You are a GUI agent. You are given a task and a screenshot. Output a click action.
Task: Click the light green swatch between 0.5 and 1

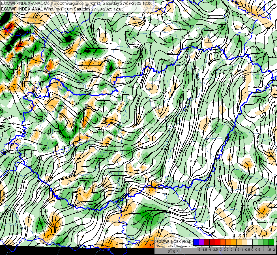click(x=261, y=243)
